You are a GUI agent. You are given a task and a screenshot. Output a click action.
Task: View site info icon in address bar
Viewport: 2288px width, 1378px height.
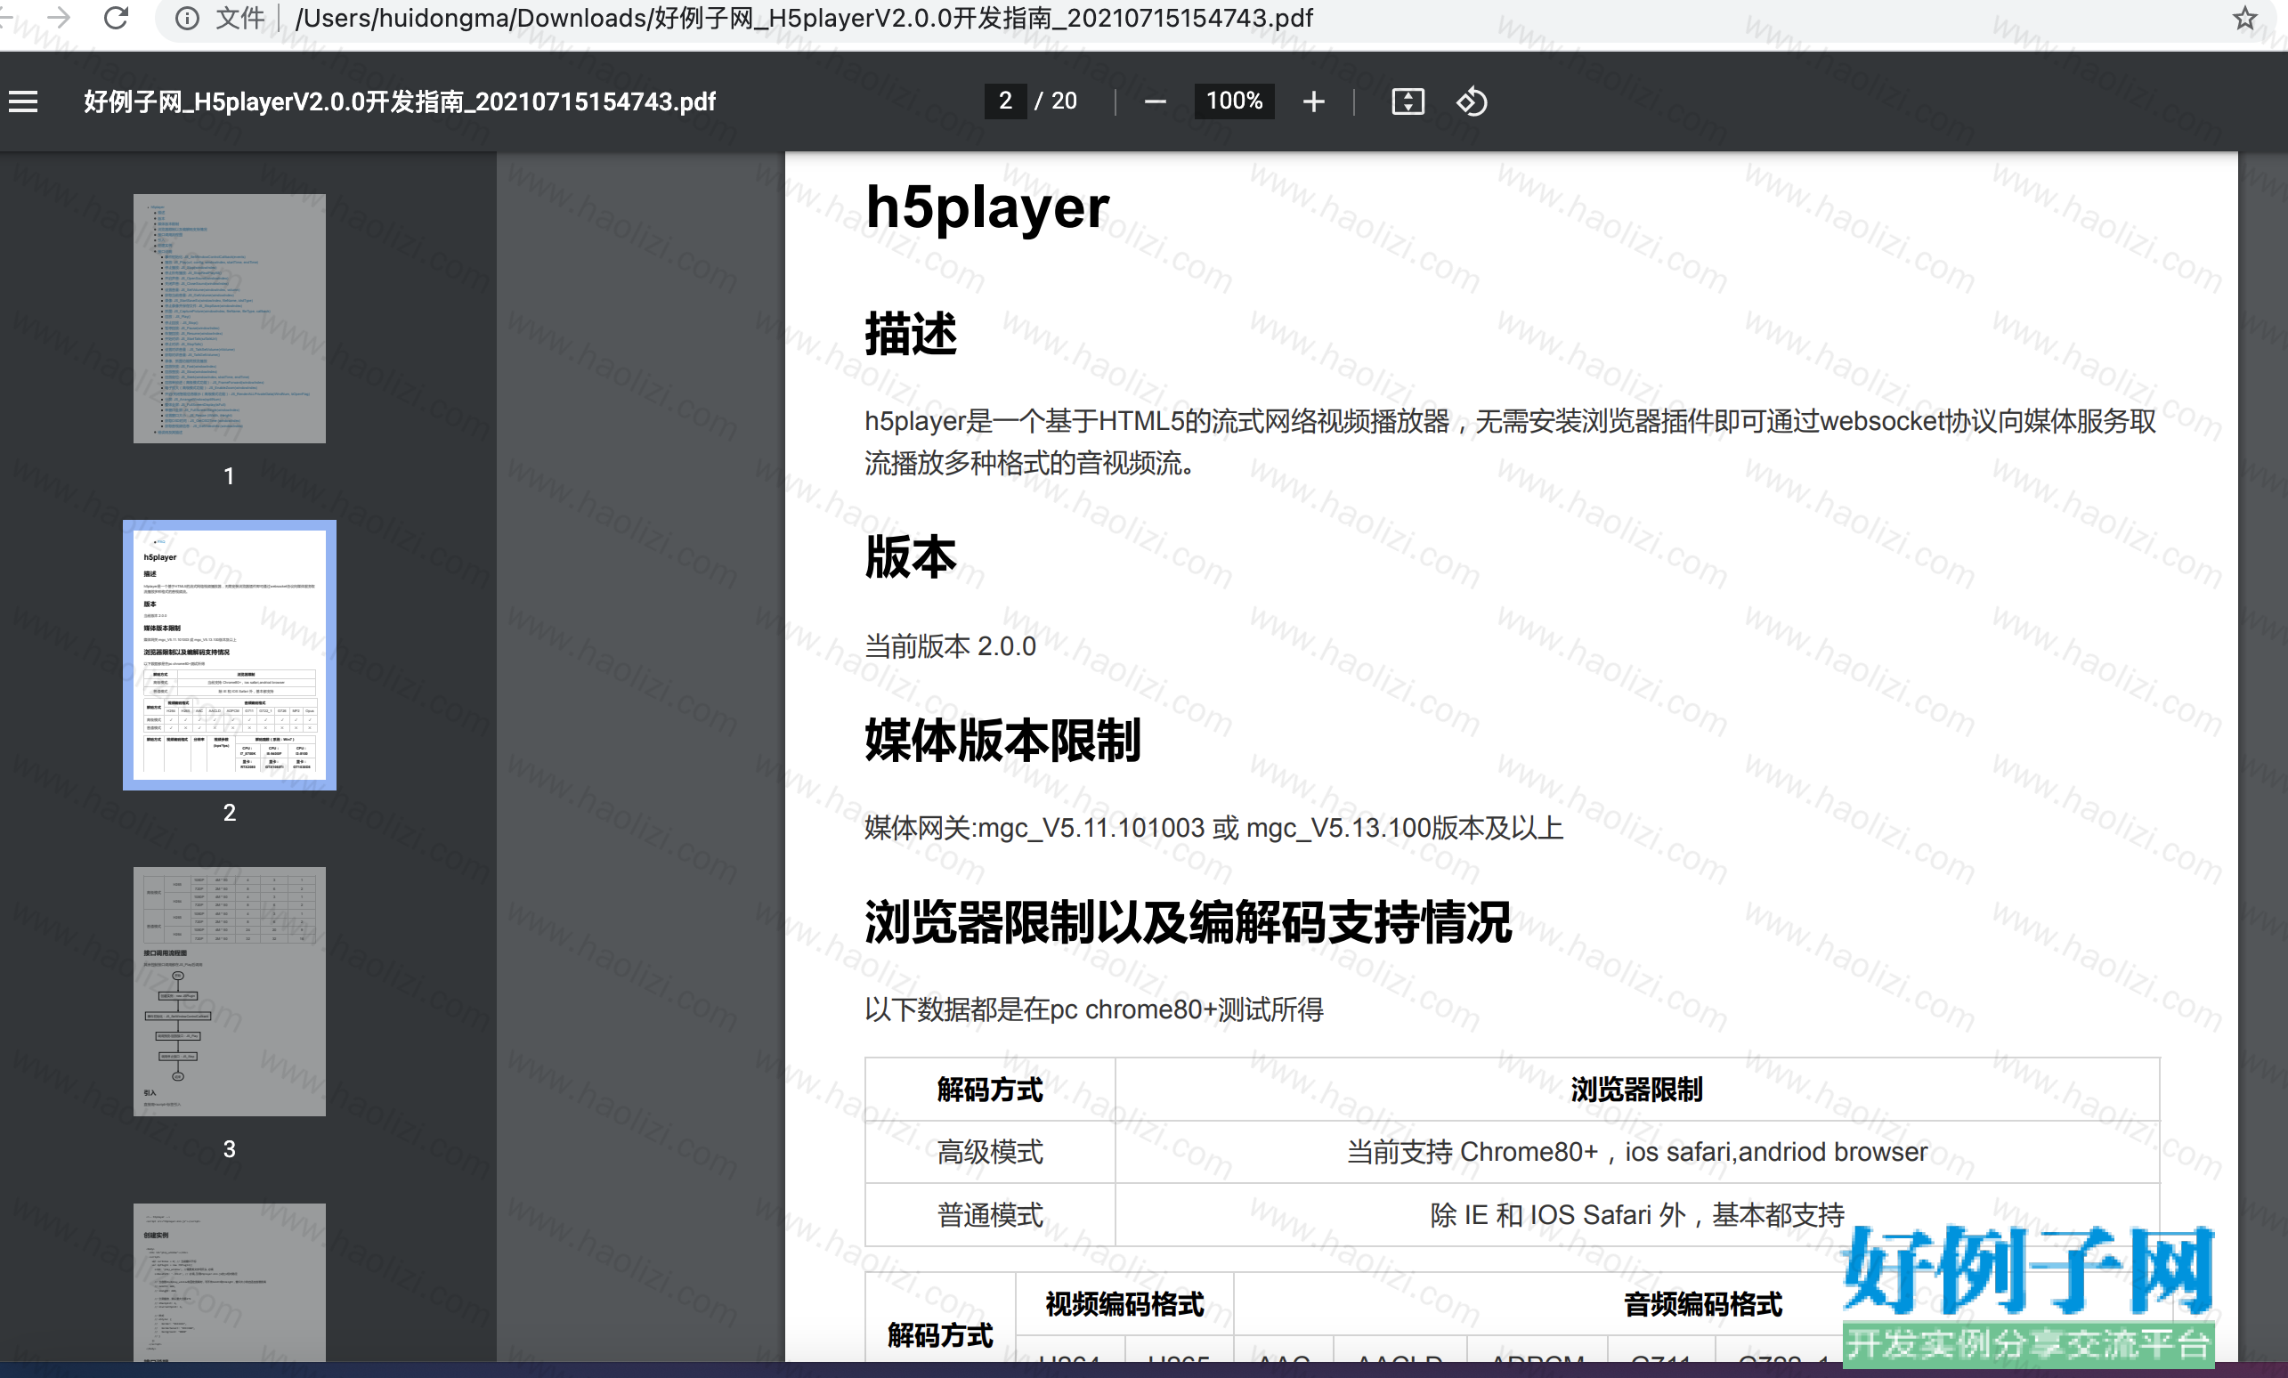tap(187, 19)
